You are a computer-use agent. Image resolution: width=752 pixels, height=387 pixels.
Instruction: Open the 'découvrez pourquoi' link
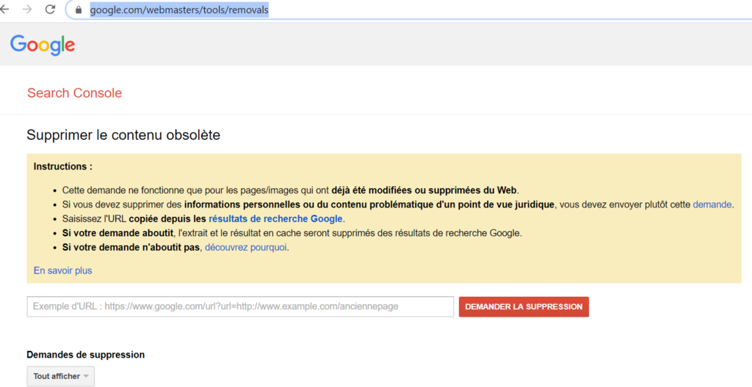pyautogui.click(x=245, y=248)
